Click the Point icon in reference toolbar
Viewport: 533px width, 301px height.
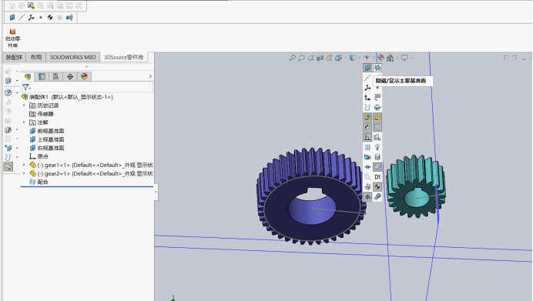(41, 18)
